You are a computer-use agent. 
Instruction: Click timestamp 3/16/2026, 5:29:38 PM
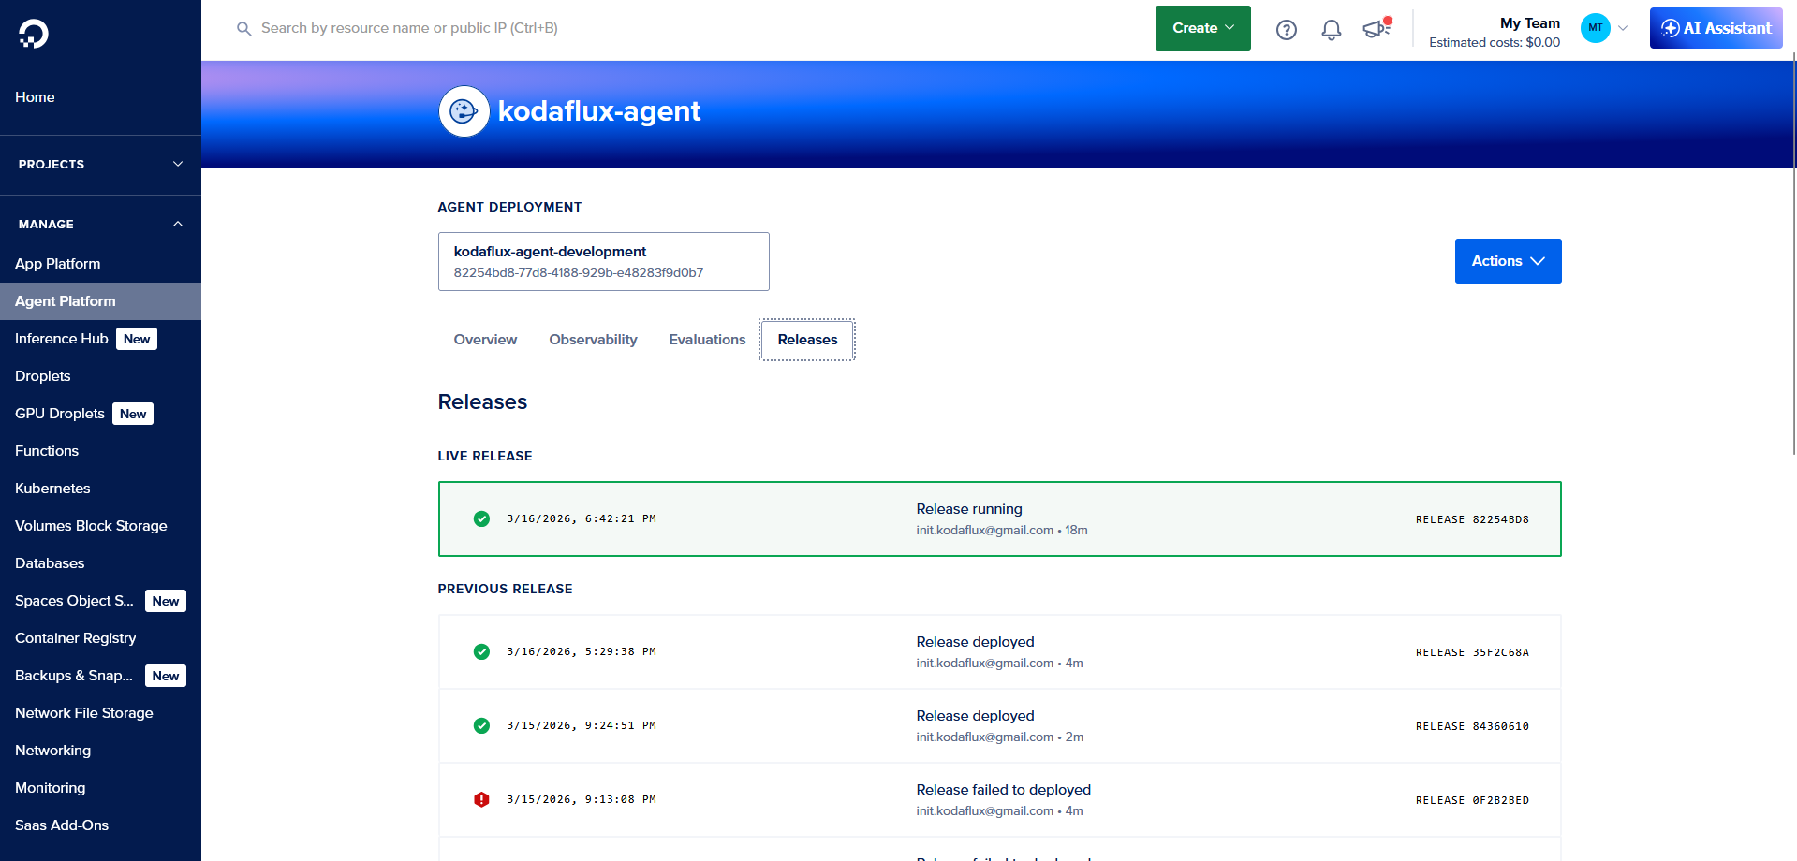pyautogui.click(x=582, y=651)
